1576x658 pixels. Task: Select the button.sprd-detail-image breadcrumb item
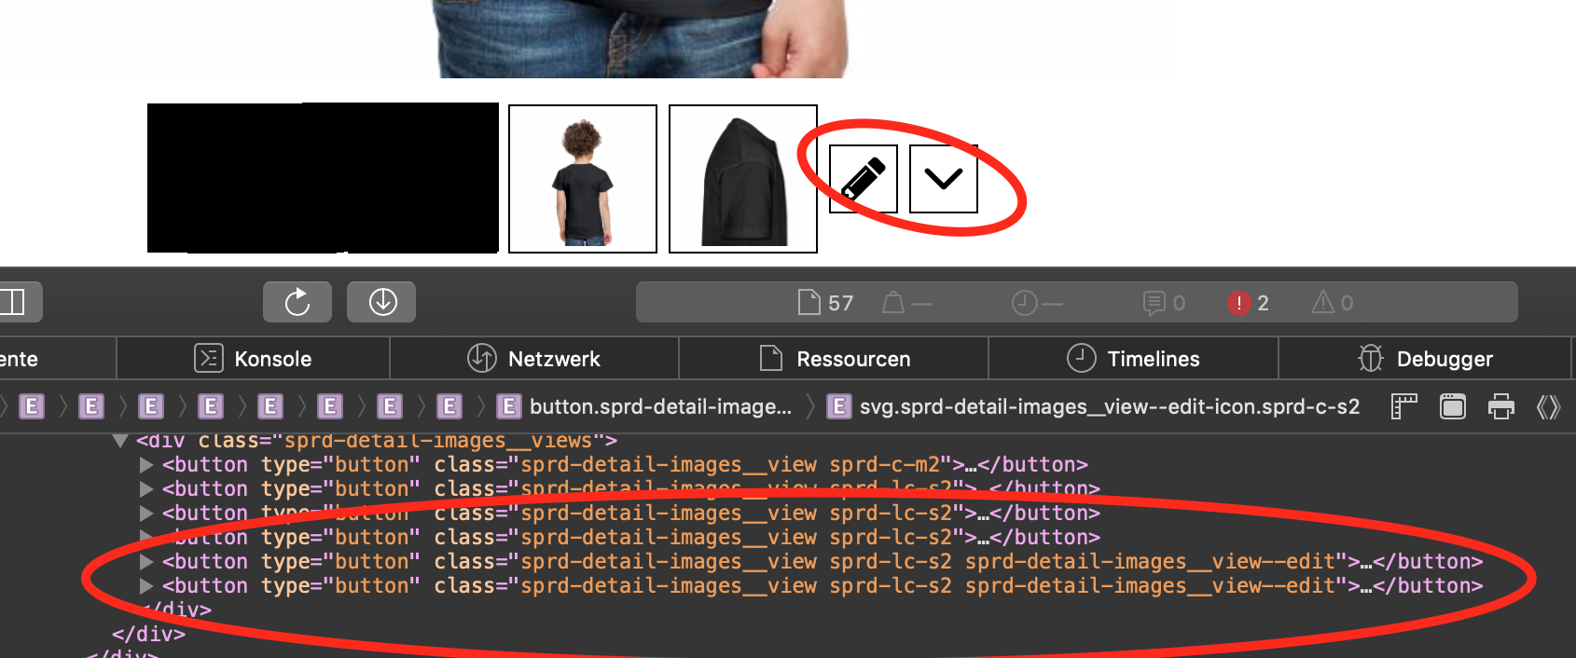click(645, 406)
